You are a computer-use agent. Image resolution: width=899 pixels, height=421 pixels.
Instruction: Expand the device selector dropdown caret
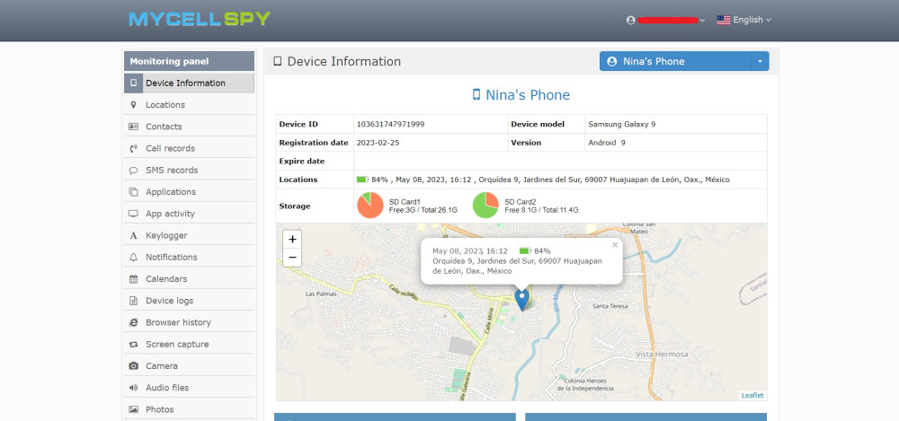pos(761,61)
